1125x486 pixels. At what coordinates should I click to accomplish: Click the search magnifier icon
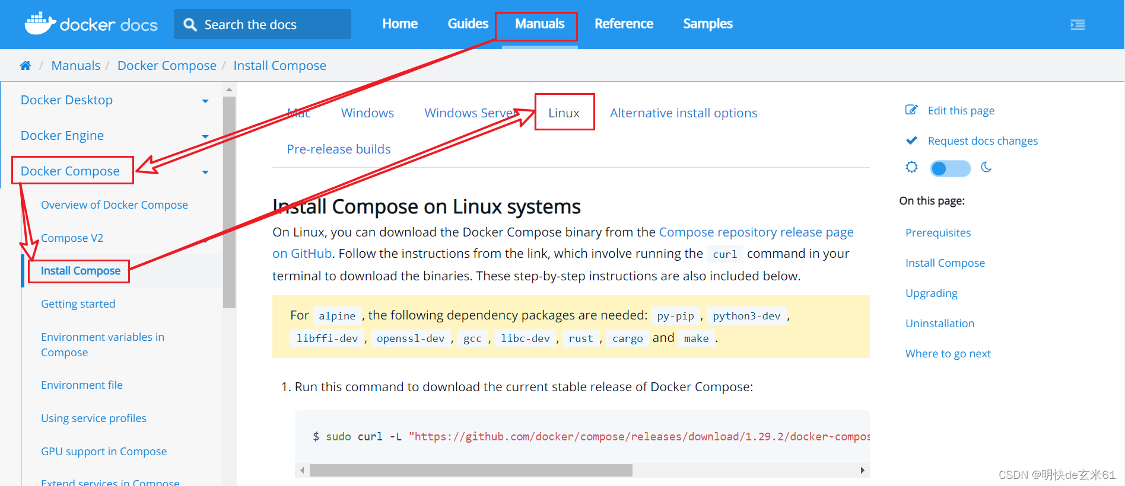coord(190,24)
